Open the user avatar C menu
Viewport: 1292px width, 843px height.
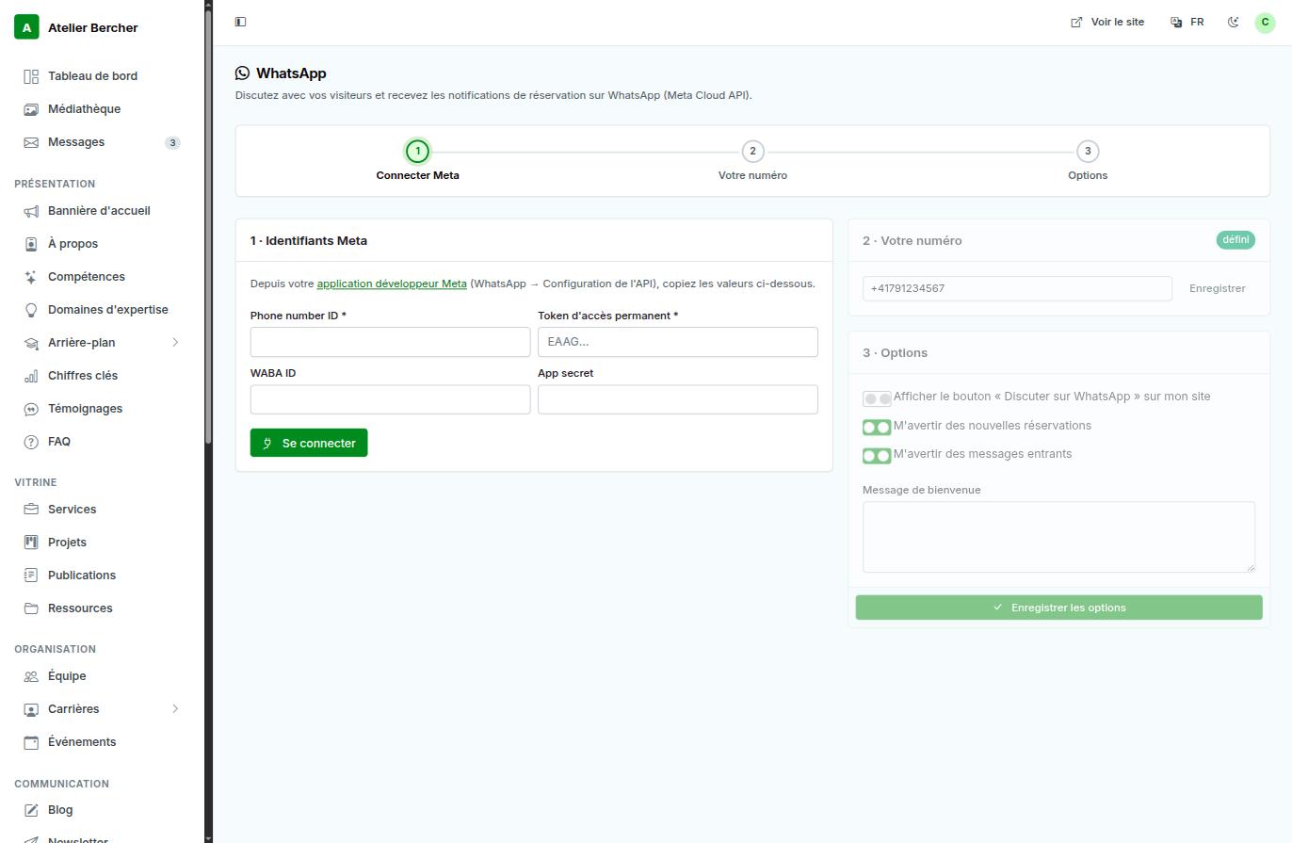click(x=1265, y=22)
